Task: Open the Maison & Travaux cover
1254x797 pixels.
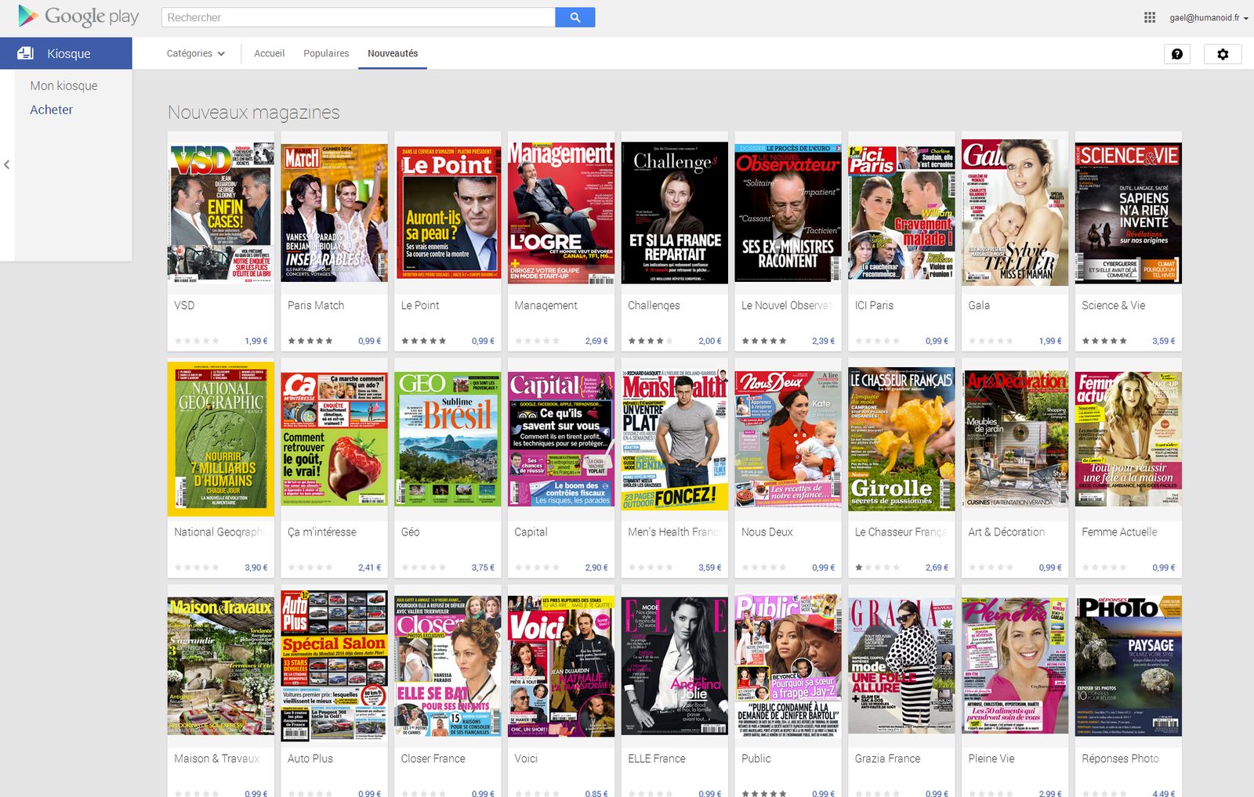Action: (x=221, y=665)
